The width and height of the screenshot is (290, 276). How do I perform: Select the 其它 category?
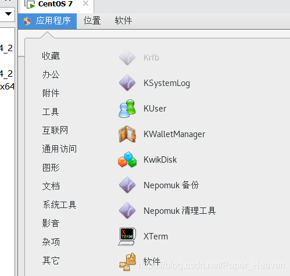pos(51,260)
